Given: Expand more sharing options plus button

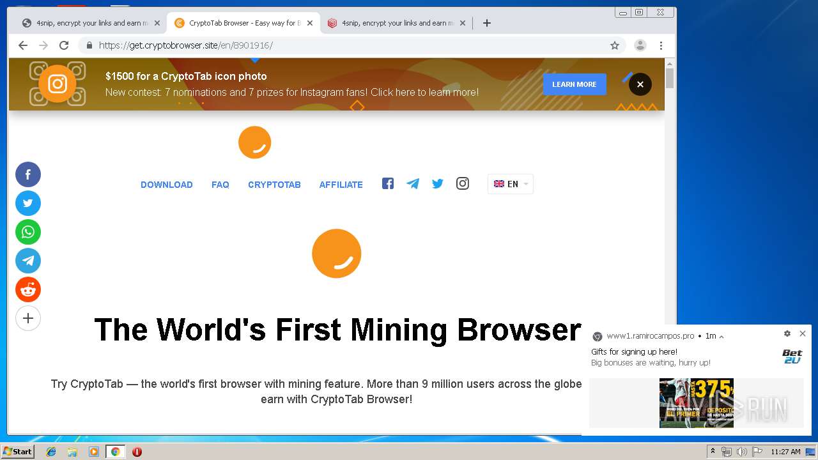Looking at the screenshot, I should (28, 318).
